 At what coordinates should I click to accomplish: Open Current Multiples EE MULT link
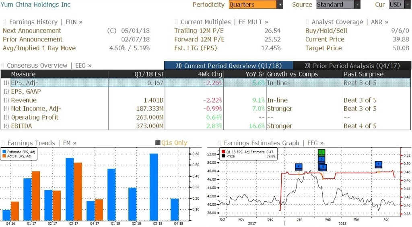pos(222,22)
